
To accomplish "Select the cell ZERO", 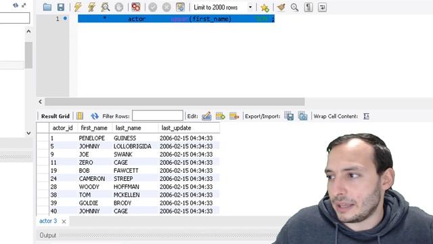I will (86, 163).
